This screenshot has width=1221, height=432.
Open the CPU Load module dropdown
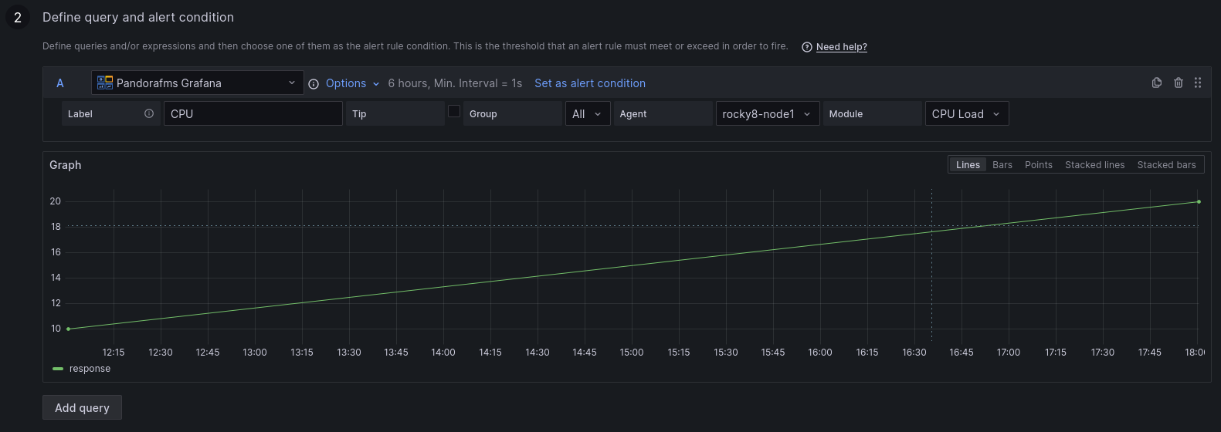966,113
